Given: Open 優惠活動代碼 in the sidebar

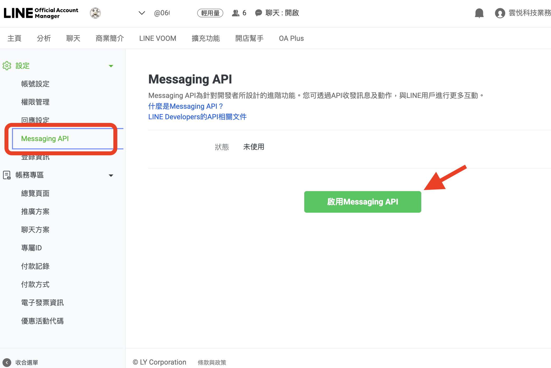Looking at the screenshot, I should click(42, 321).
